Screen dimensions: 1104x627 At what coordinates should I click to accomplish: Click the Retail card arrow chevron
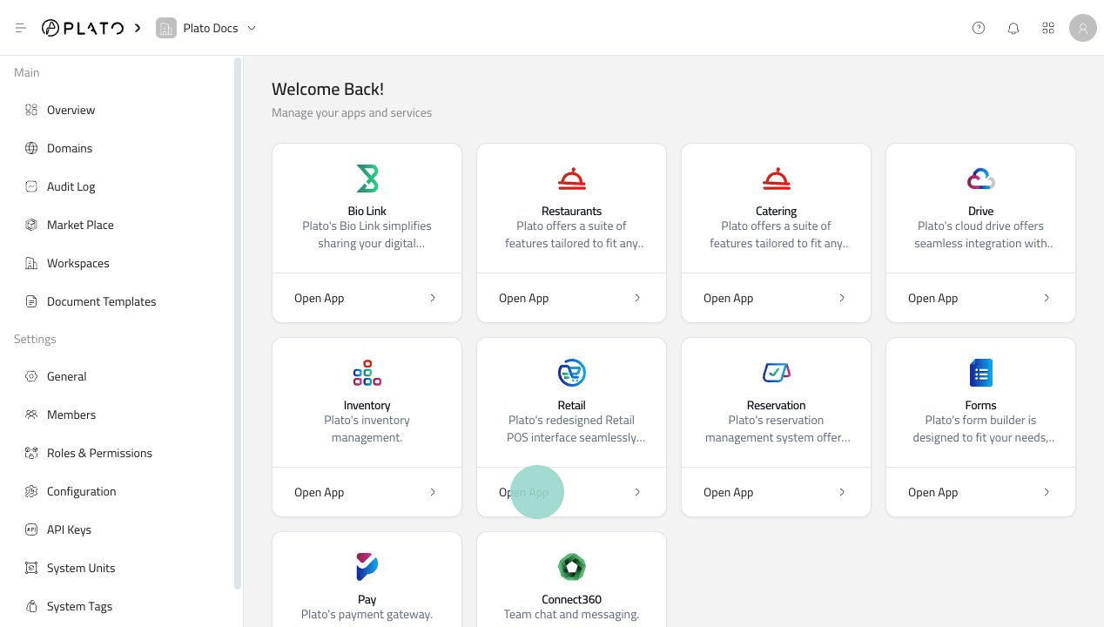click(x=637, y=492)
